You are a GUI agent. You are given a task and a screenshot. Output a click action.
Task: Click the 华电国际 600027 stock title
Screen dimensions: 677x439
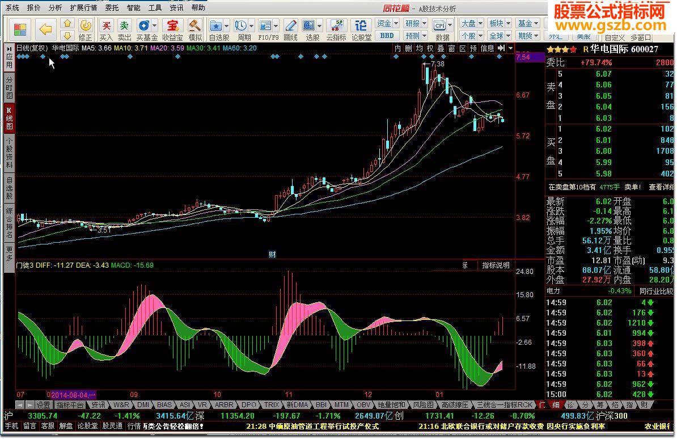tap(624, 49)
